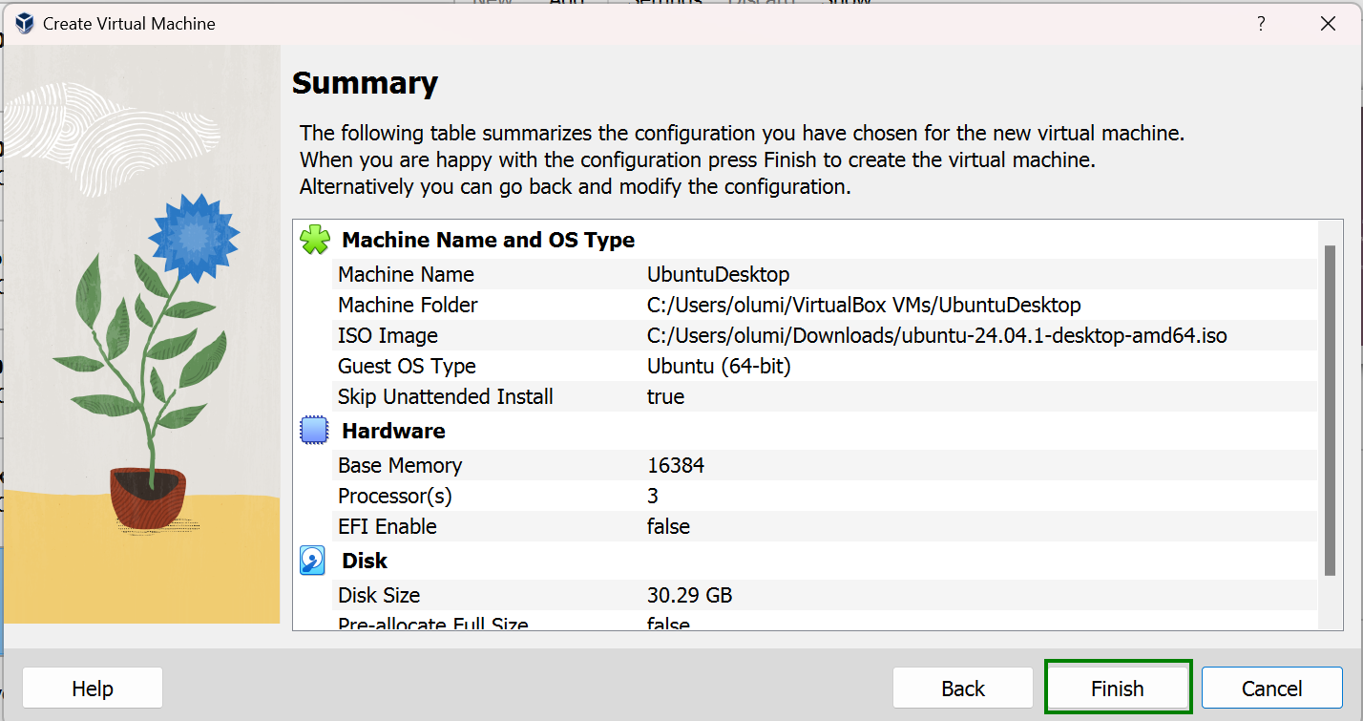Viewport: 1363px width, 721px height.
Task: Click the Skip Unattended Install row label
Action: (x=446, y=396)
